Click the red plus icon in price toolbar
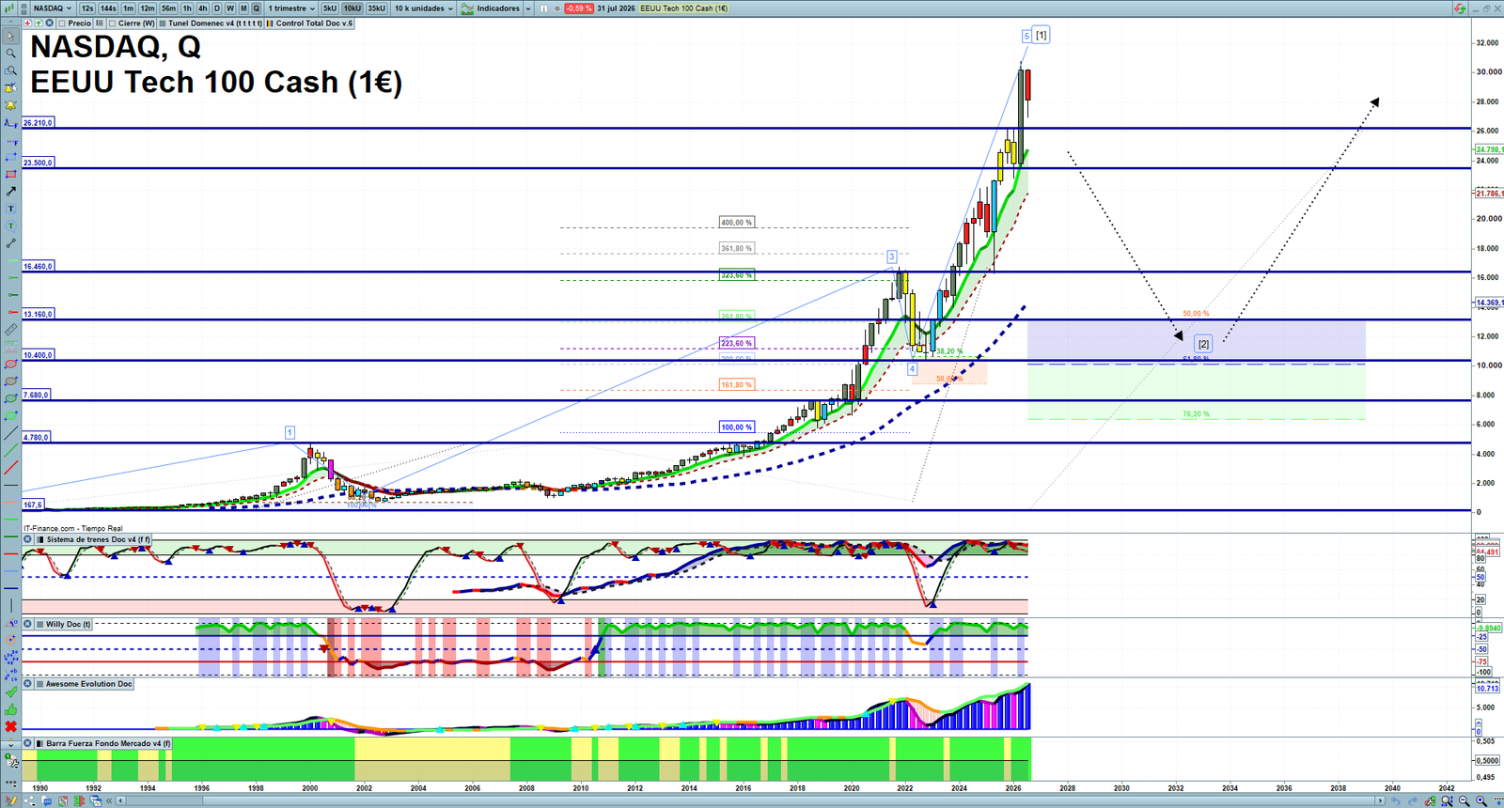 (x=28, y=23)
